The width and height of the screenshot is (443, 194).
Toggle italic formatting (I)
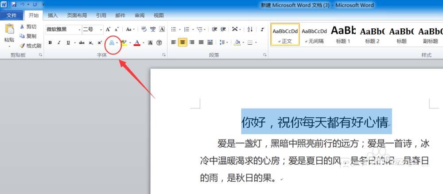click(x=59, y=43)
